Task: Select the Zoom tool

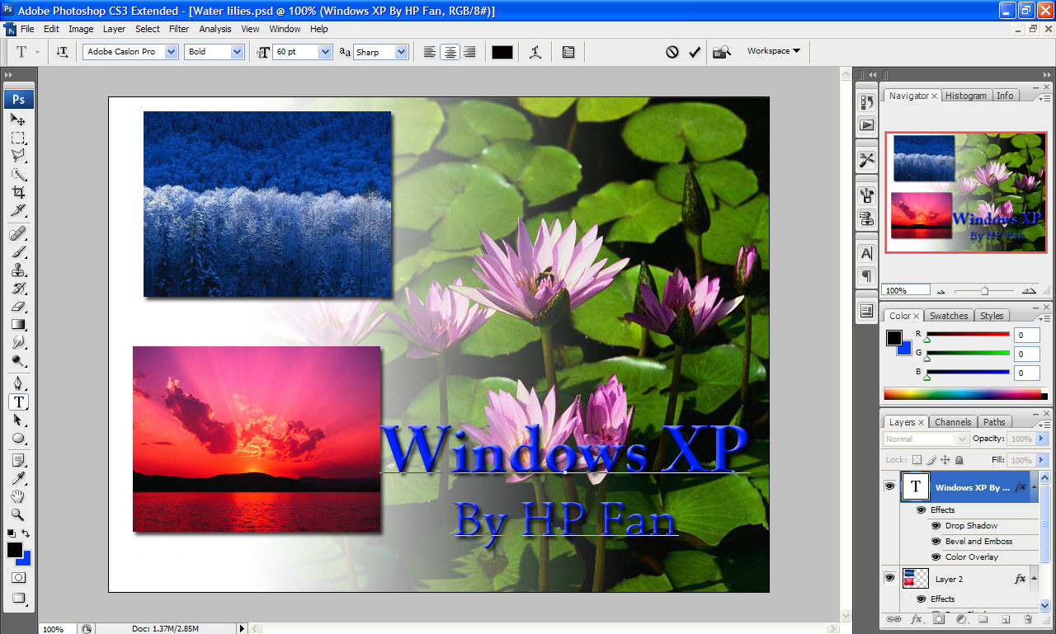Action: [18, 514]
